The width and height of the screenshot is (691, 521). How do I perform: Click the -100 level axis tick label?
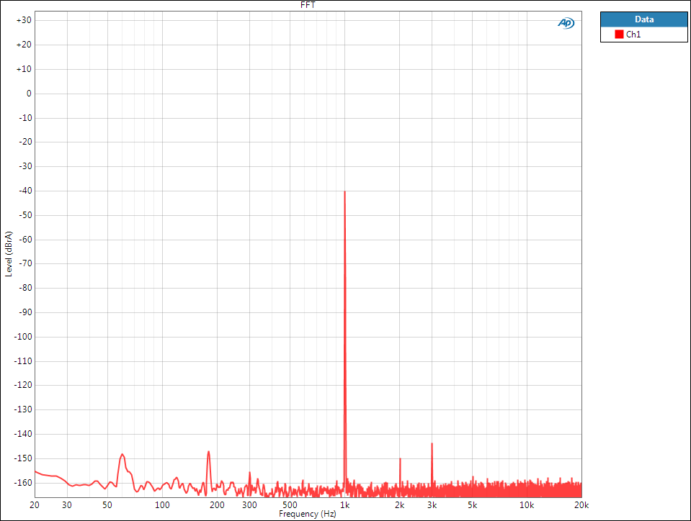tap(23, 337)
